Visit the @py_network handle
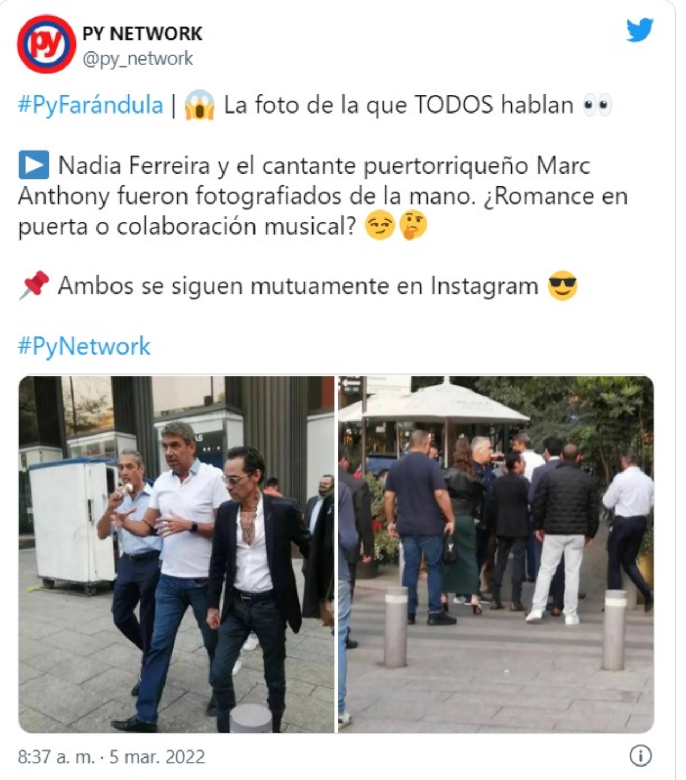Image resolution: width=686 pixels, height=780 pixels. tap(137, 58)
